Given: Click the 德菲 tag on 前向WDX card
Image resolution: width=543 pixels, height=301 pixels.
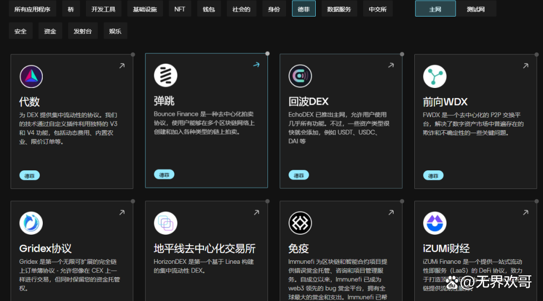Looking at the screenshot, I should 433,176.
